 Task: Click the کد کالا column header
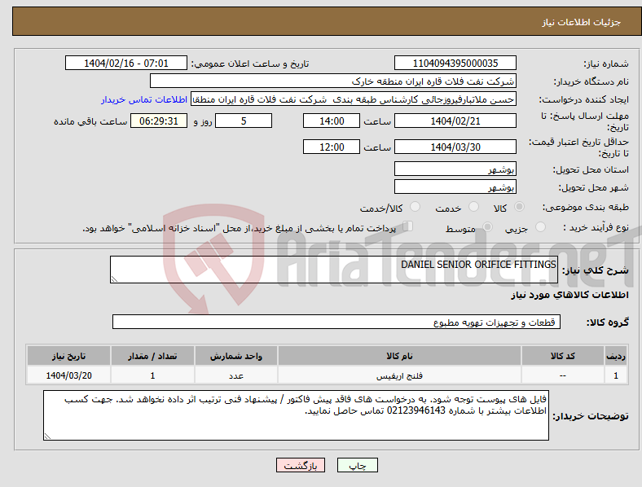[x=563, y=356]
